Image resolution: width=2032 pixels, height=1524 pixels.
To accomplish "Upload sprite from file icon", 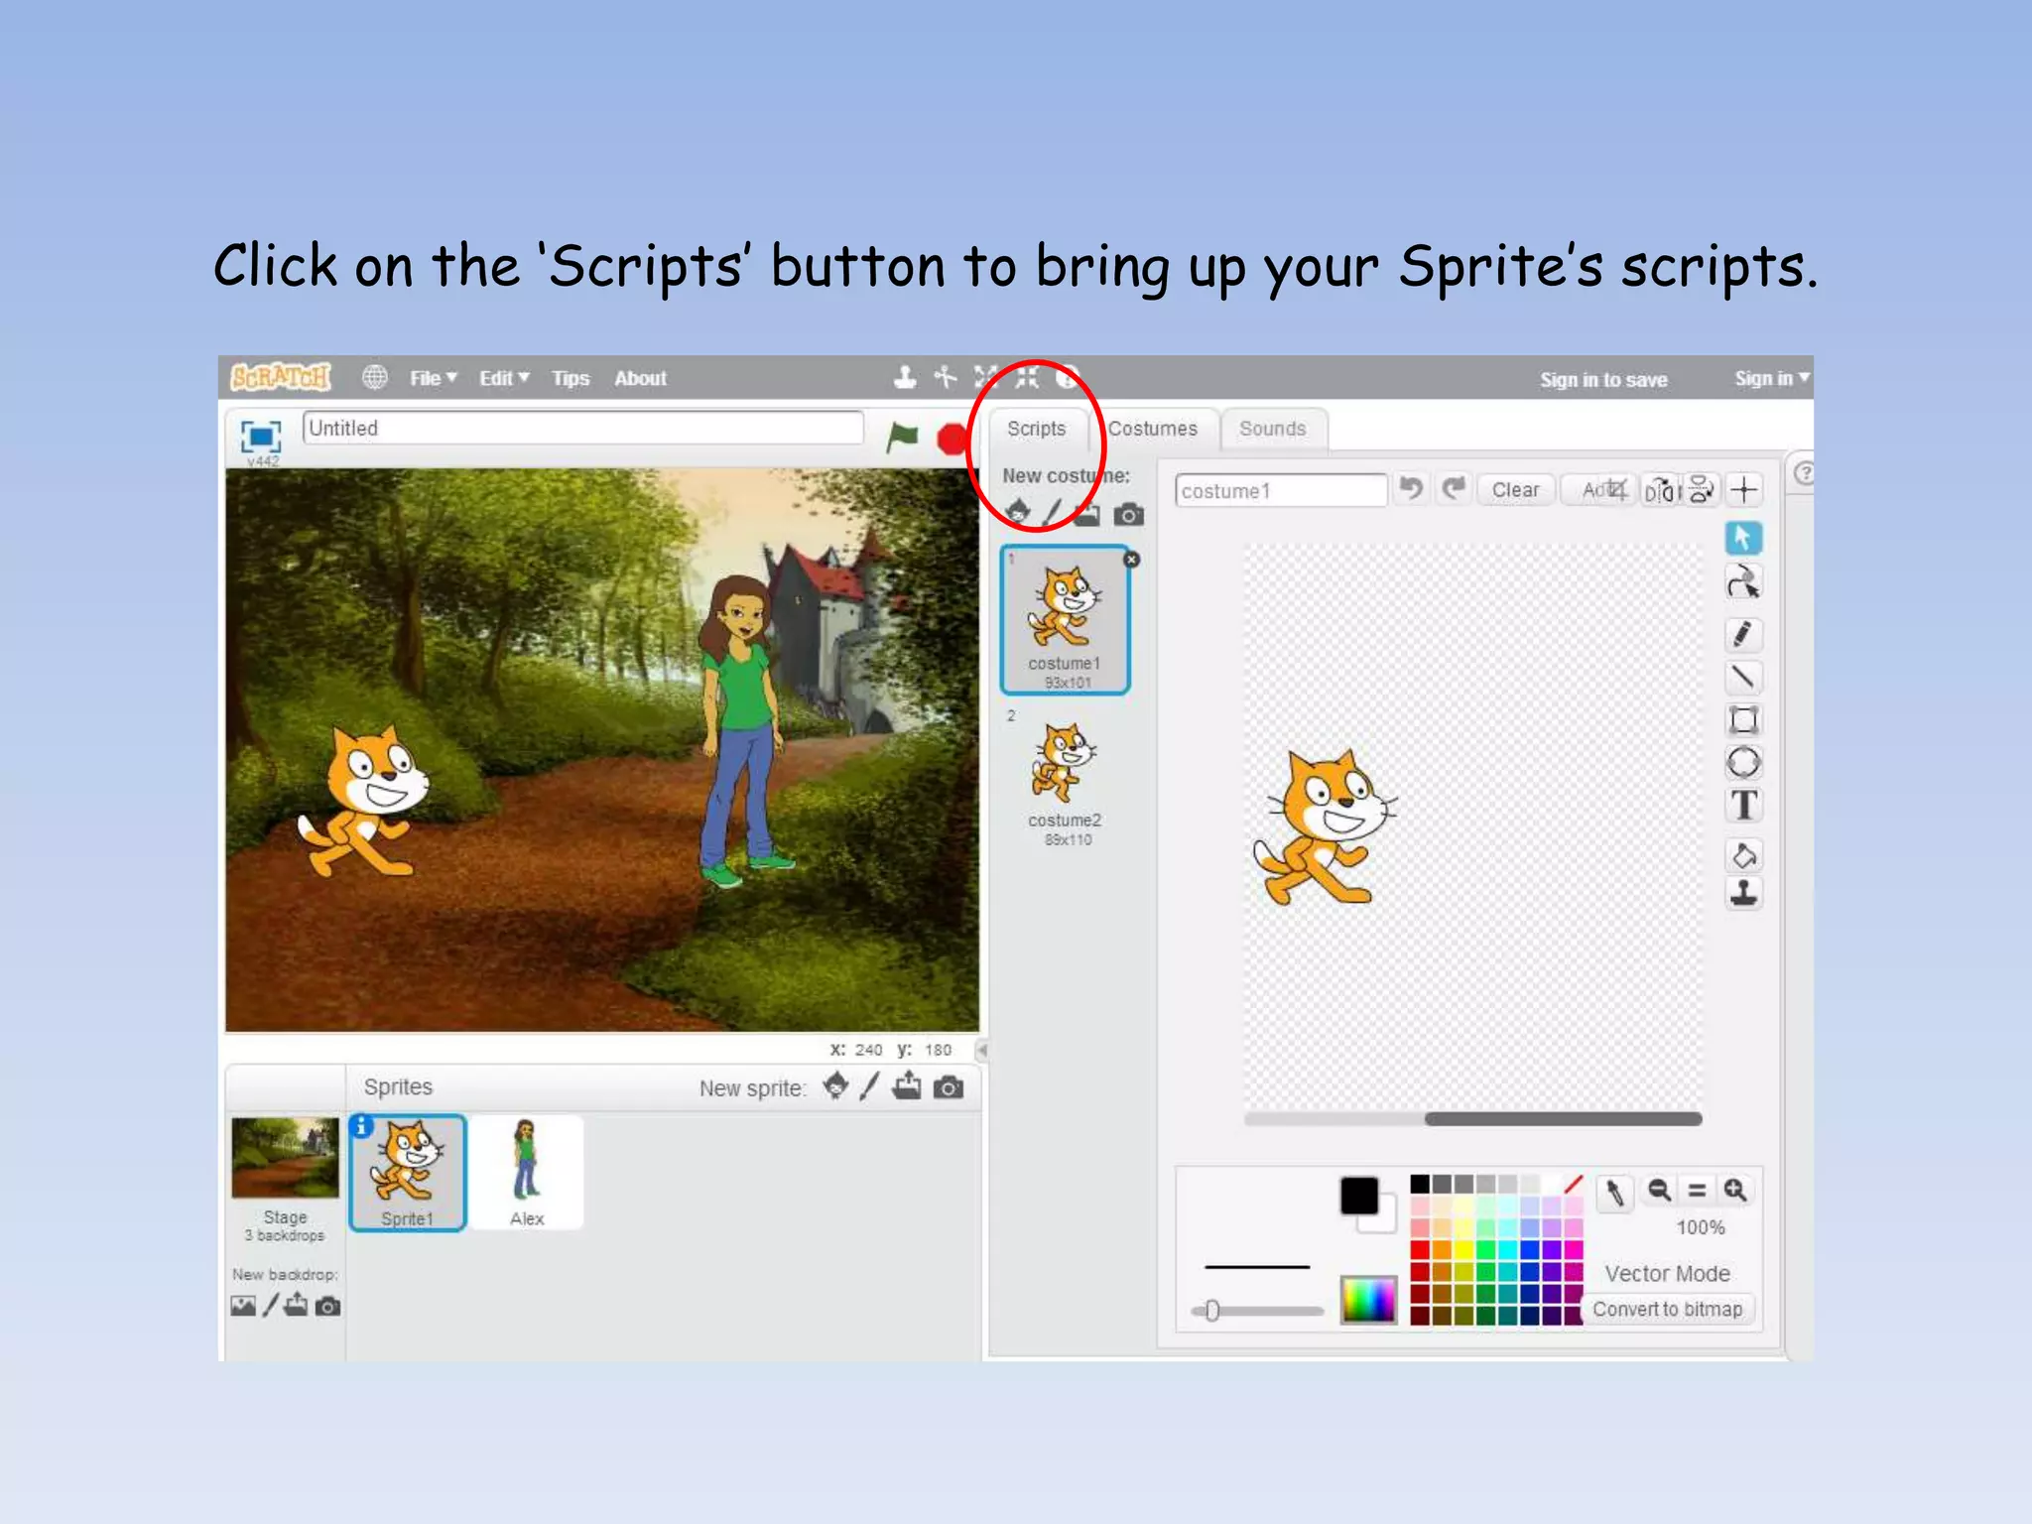I will (906, 1086).
